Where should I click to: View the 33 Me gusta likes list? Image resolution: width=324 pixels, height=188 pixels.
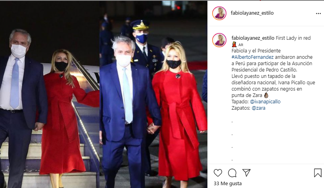pos(228,184)
